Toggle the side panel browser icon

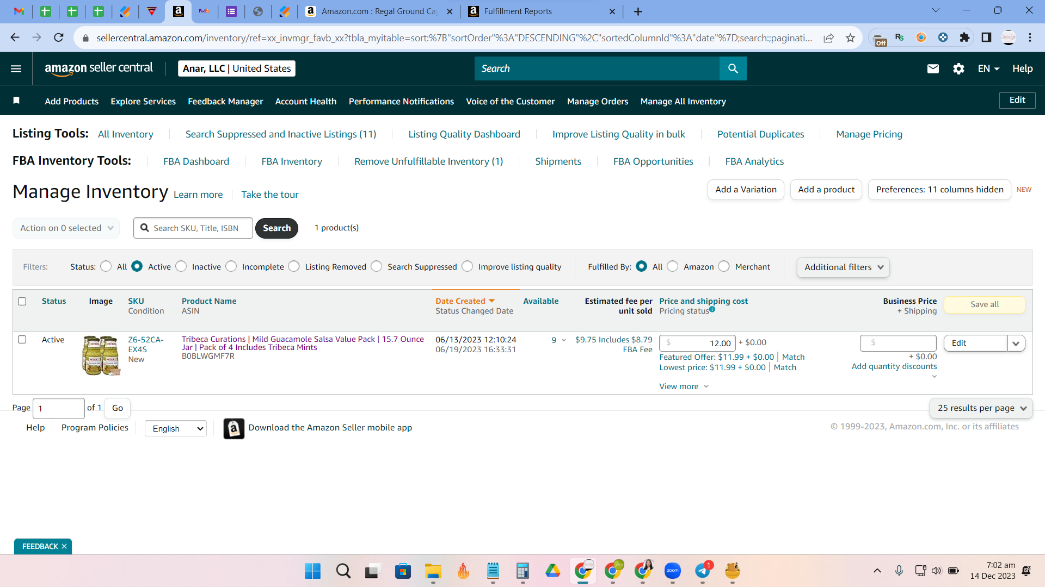[986, 38]
